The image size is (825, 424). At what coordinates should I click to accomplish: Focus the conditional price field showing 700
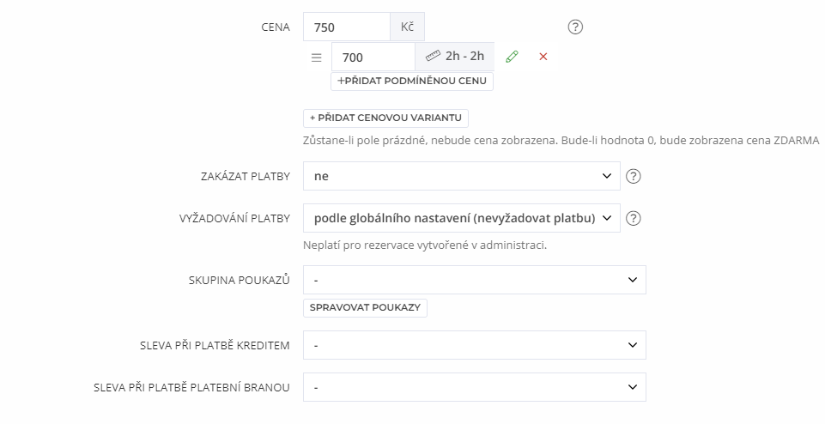[373, 58]
